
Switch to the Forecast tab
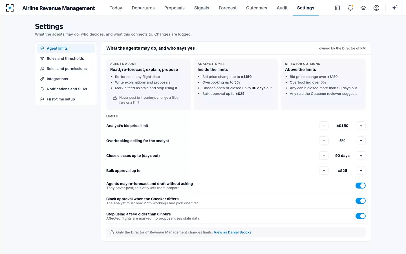[228, 8]
